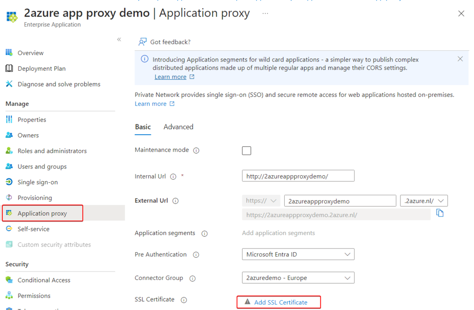Click Add application segments link

pyautogui.click(x=278, y=233)
